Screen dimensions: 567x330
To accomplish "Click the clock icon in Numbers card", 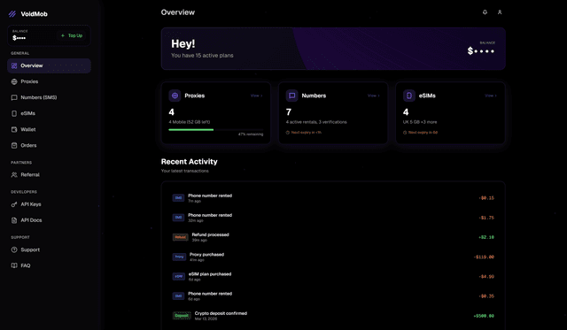I will tap(288, 133).
